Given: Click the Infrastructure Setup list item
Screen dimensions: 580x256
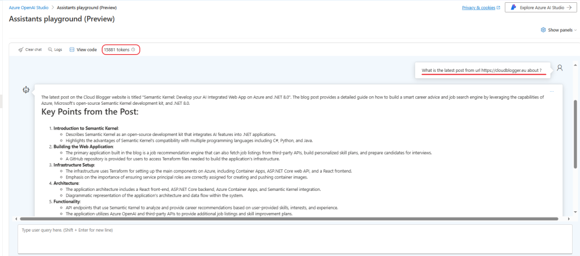Looking at the screenshot, I should [74, 165].
